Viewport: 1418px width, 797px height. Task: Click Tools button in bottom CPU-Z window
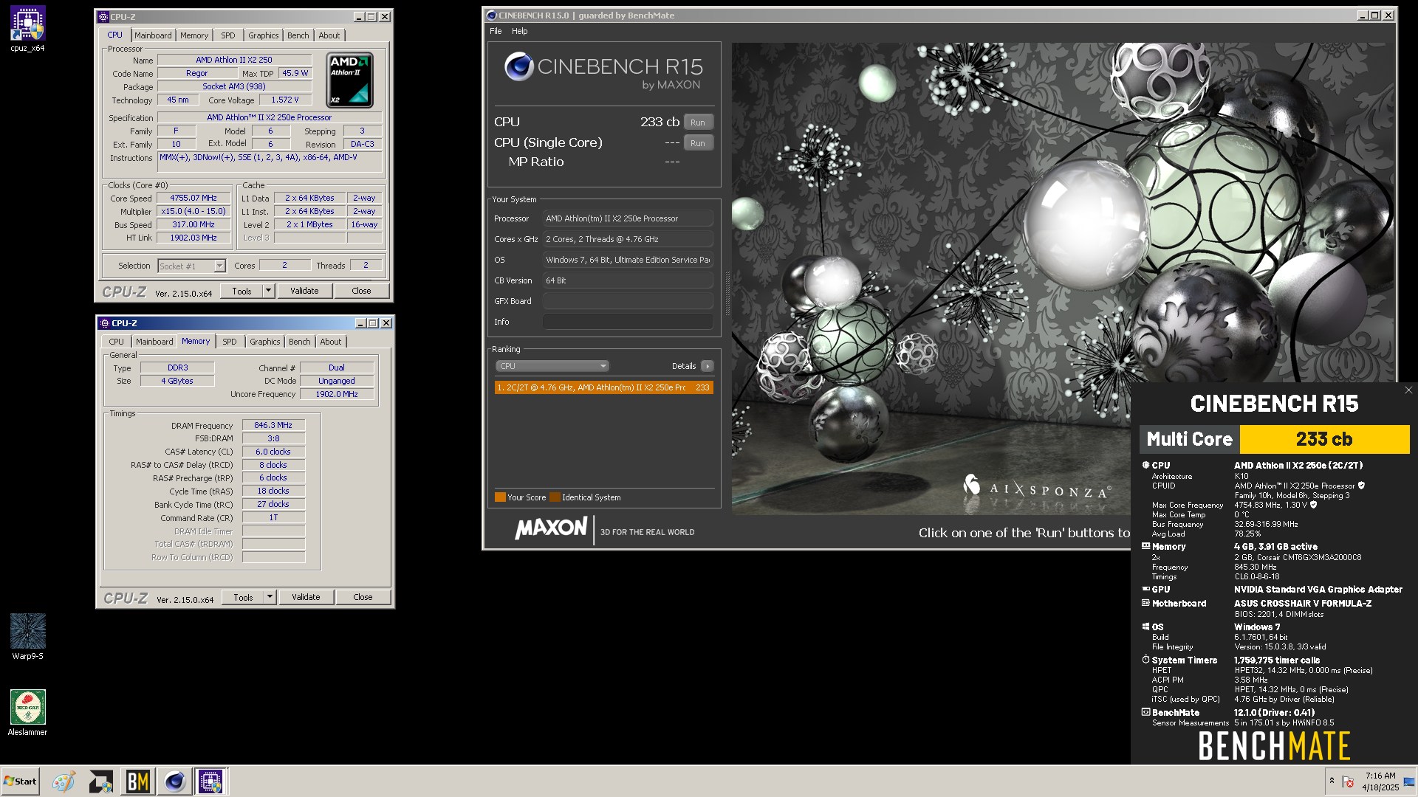[243, 597]
